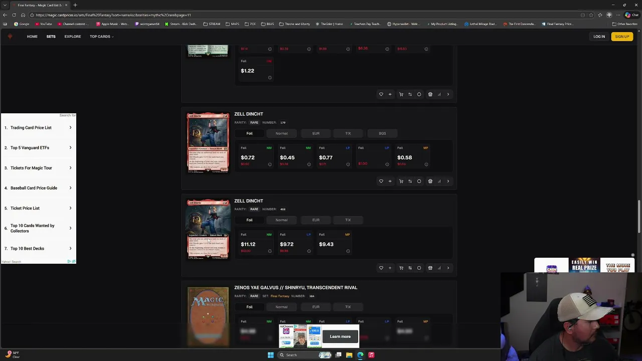
Task: Click info icon beside $9.72 foil price
Action: (309, 251)
